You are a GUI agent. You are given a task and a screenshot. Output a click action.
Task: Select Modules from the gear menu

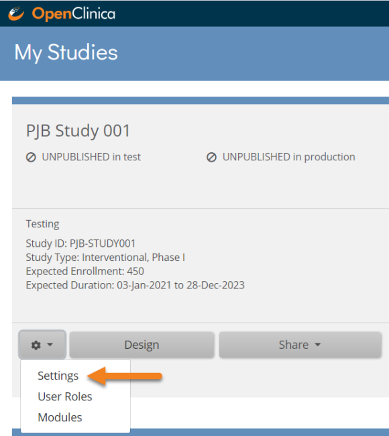[x=60, y=417]
